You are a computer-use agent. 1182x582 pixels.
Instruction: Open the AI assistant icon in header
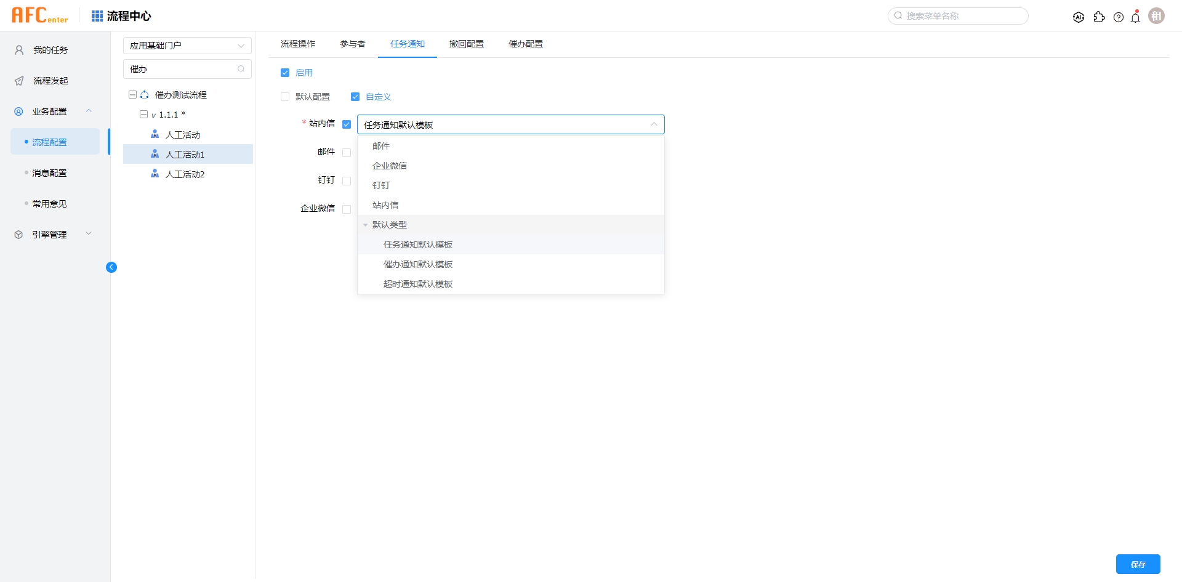[x=1078, y=17]
